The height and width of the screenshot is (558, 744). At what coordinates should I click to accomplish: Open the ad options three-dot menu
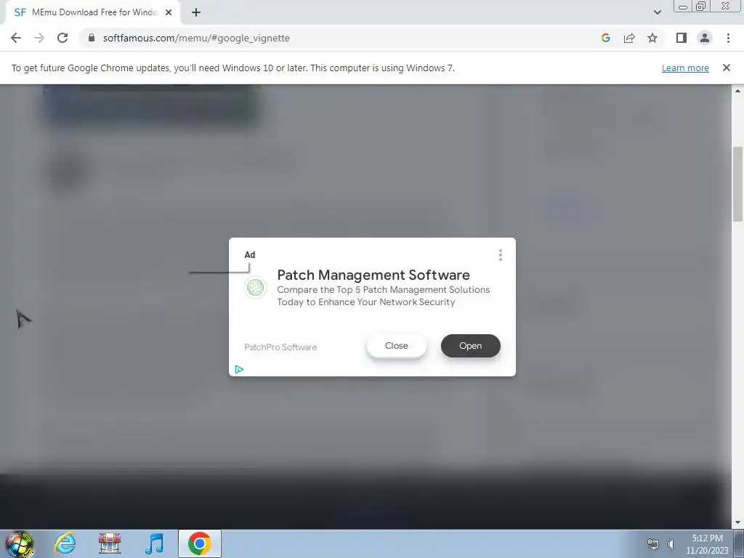point(500,255)
